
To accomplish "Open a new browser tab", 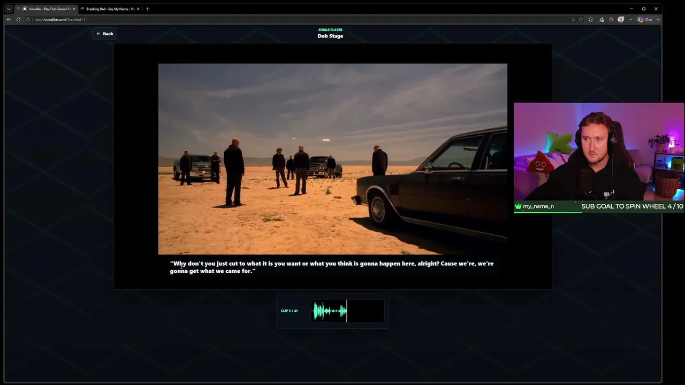I will (x=148, y=9).
